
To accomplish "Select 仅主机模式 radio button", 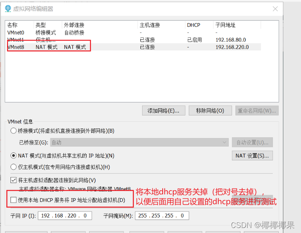I will coord(13,167).
